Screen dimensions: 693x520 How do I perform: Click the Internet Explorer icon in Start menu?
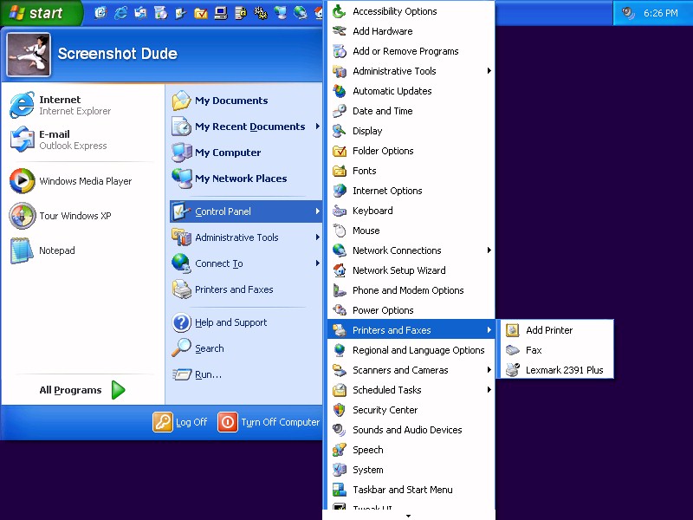click(x=23, y=106)
